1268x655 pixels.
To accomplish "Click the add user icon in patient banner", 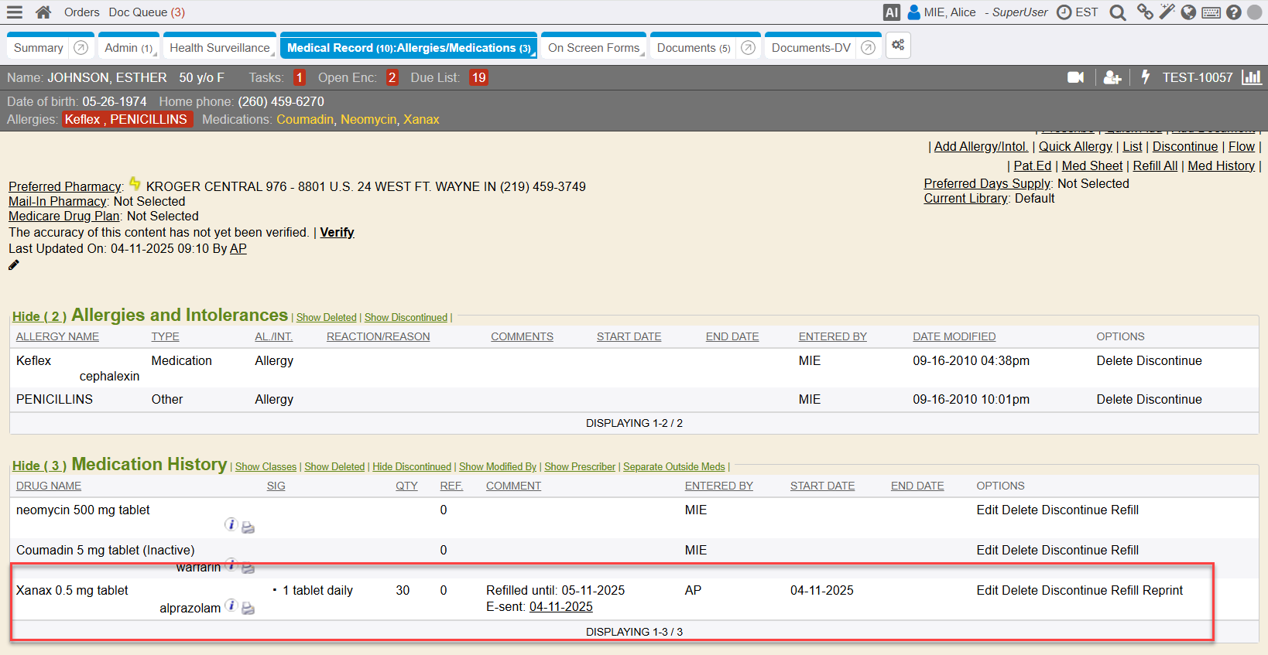I will (1112, 77).
